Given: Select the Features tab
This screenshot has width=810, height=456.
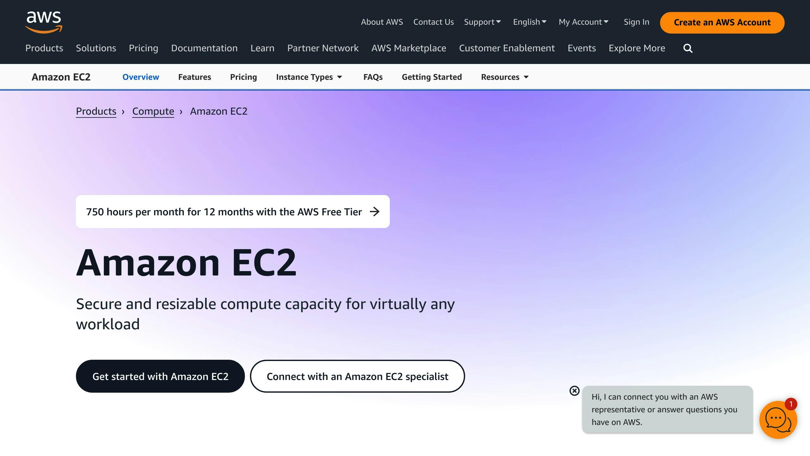Looking at the screenshot, I should (194, 77).
